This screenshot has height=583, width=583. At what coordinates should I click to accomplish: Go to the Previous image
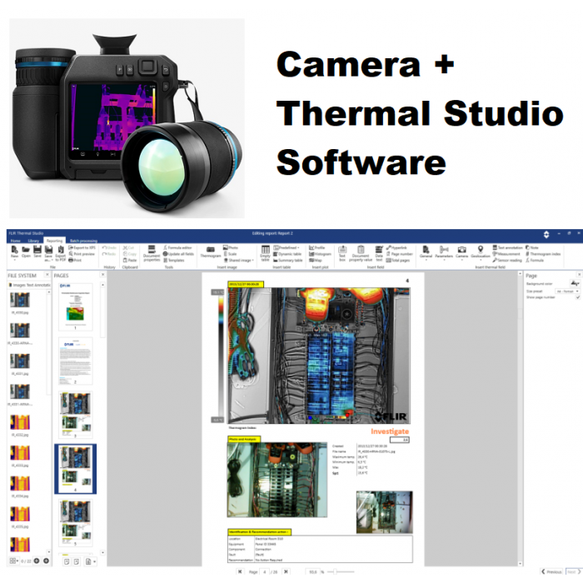point(551,572)
